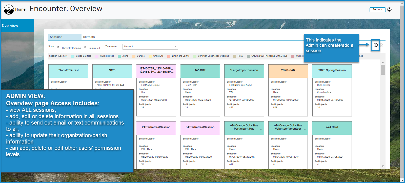Click participants count 447
This screenshot has height=183, width=405.
click(231, 108)
